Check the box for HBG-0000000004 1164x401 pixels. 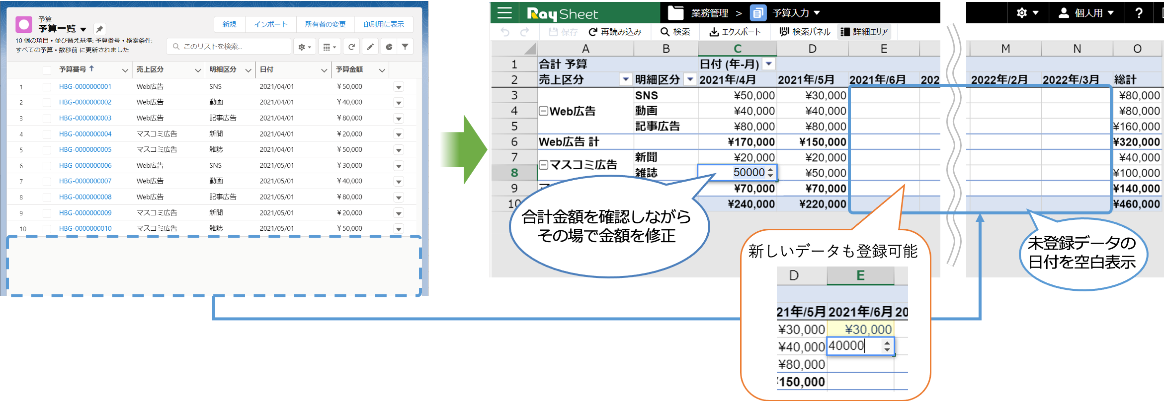click(x=47, y=134)
